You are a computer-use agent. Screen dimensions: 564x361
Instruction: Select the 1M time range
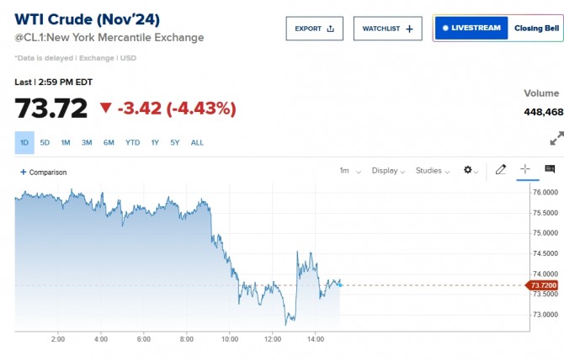[x=66, y=143]
